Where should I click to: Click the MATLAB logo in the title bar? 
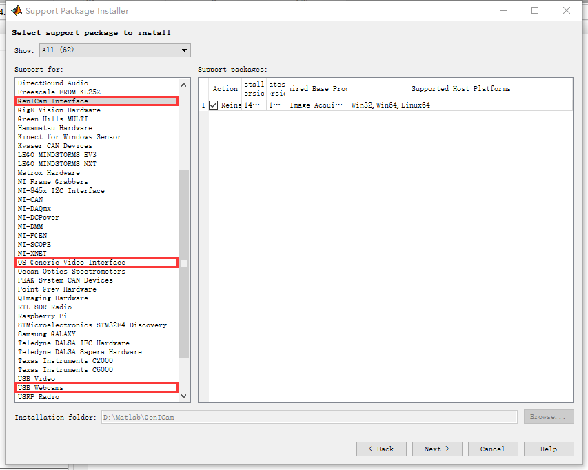pyautogui.click(x=15, y=10)
